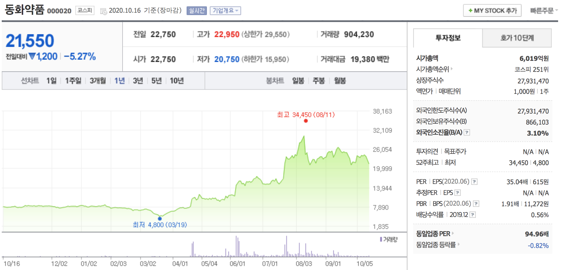Click the -5.27% change rate
The image size is (561, 270).
click(x=80, y=56)
